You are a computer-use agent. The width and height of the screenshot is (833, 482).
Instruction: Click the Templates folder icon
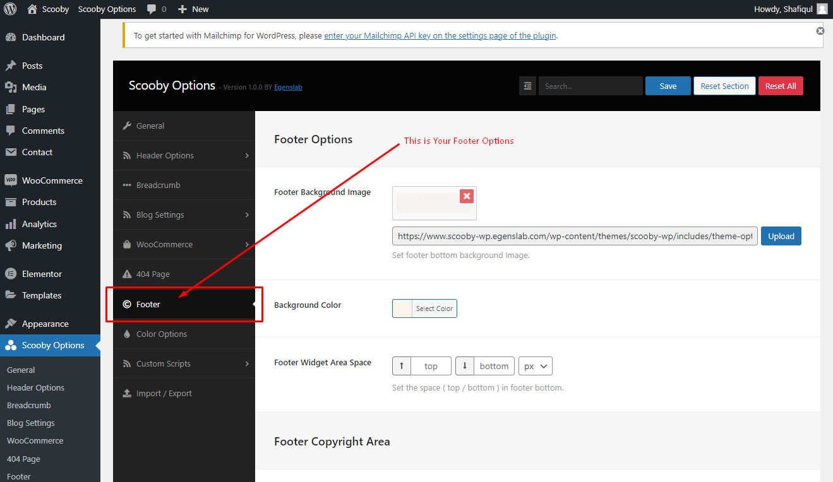tap(11, 295)
